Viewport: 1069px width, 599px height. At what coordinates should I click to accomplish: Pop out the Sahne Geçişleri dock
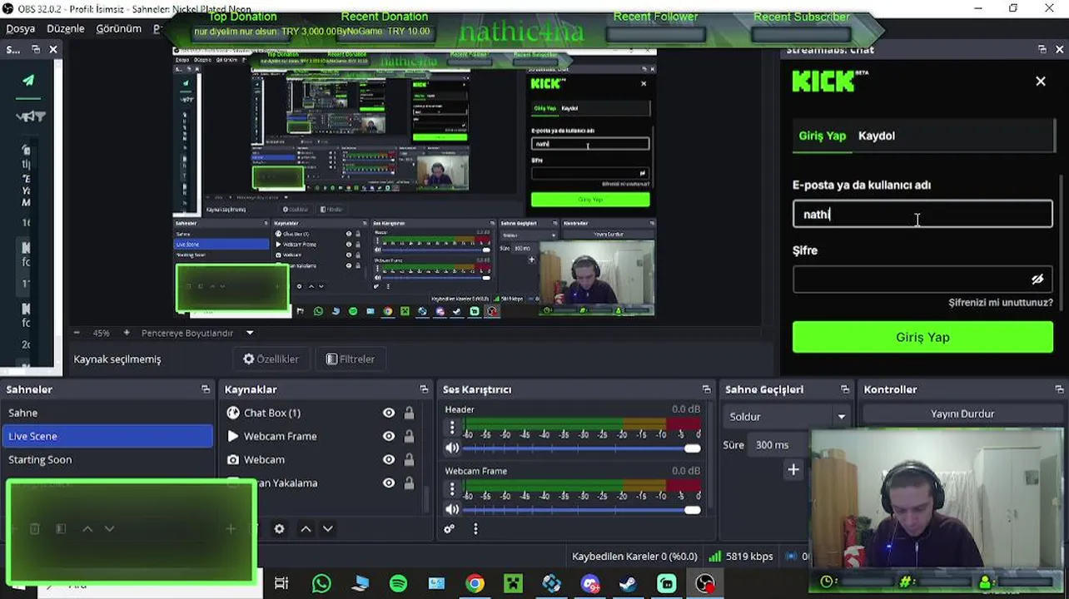pyautogui.click(x=845, y=389)
